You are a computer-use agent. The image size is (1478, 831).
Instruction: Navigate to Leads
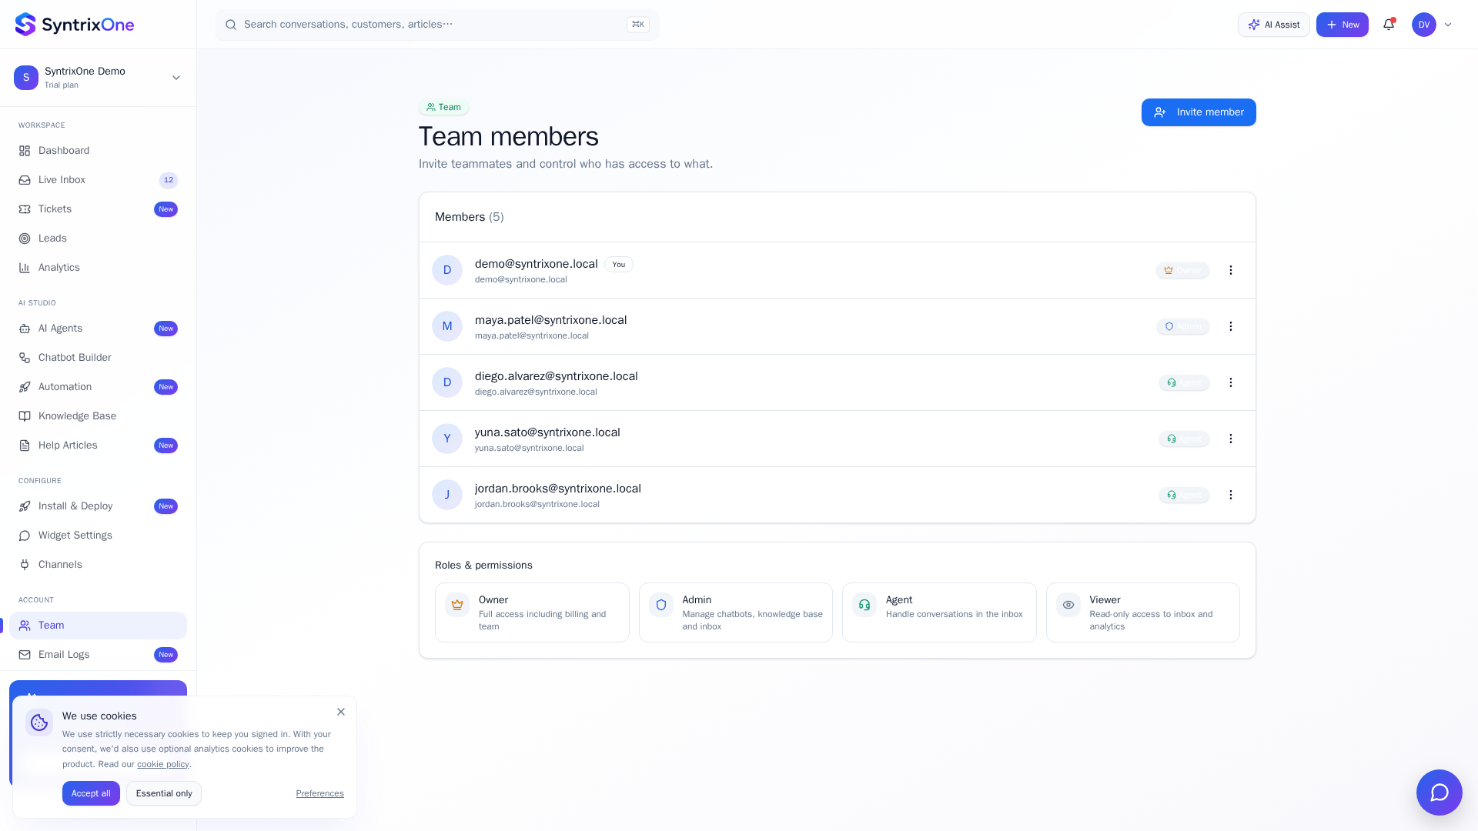98,239
